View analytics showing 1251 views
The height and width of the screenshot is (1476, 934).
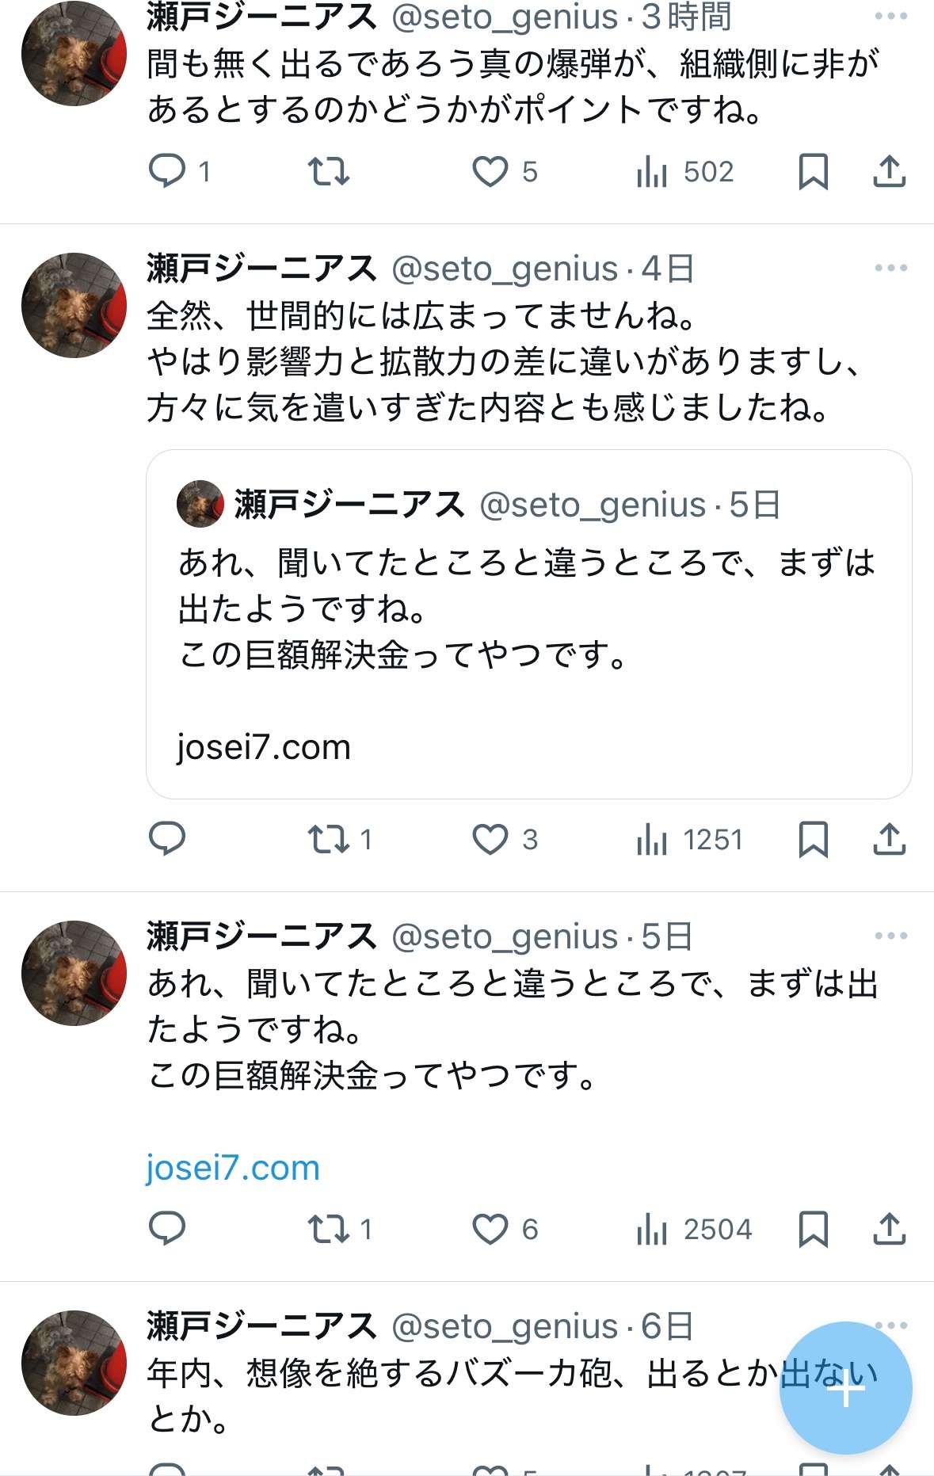(689, 839)
